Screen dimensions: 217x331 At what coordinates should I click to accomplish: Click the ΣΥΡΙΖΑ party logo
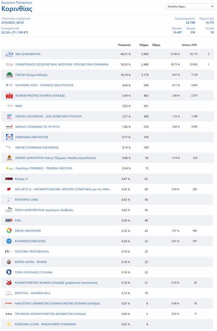coord(9,64)
